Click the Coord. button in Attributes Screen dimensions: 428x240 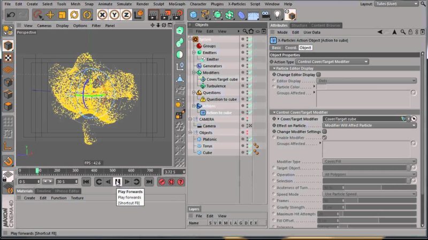pyautogui.click(x=291, y=47)
